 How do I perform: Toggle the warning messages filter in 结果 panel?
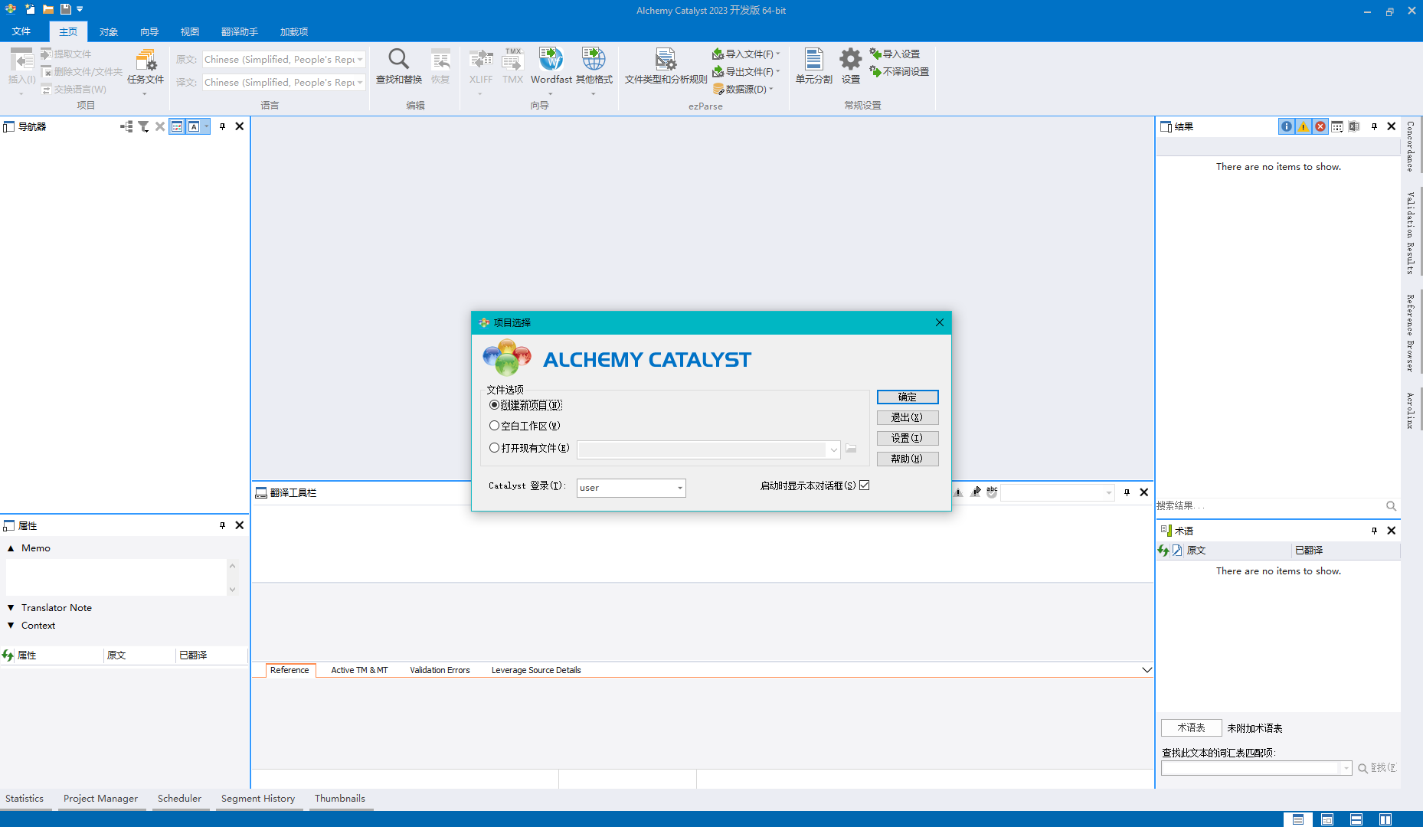(1304, 126)
